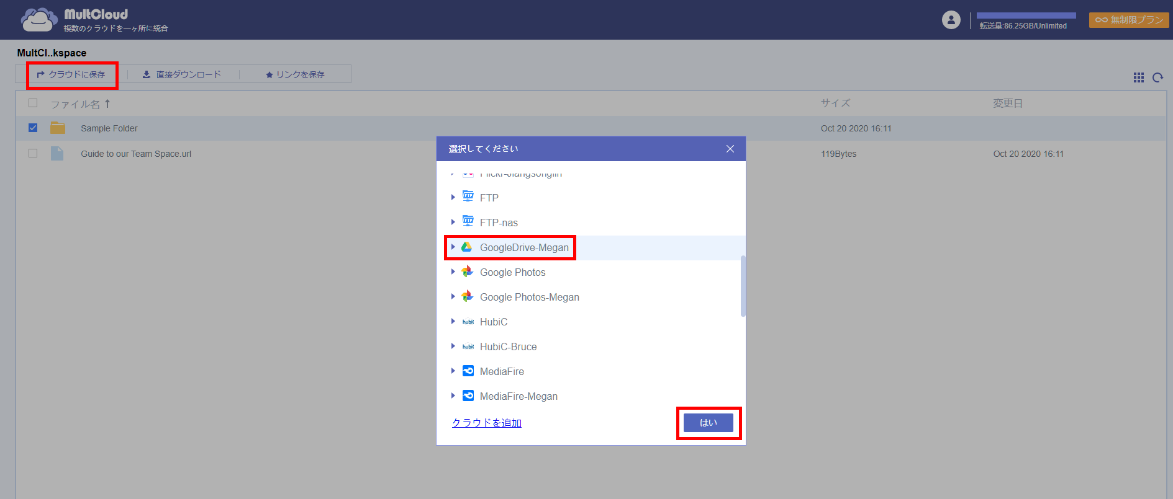Screen dimensions: 1173x499
Task: Expand the HubiC-Bruce tree node
Action: (x=453, y=346)
